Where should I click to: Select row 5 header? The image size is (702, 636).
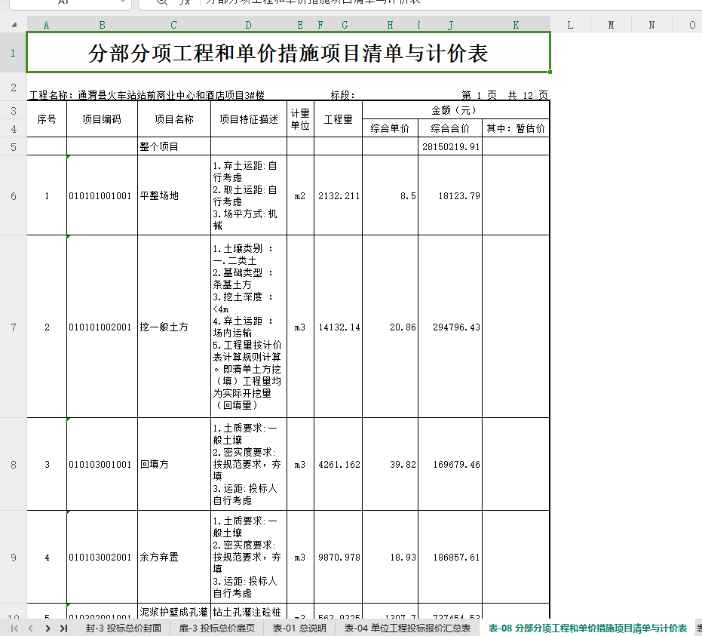(13, 147)
